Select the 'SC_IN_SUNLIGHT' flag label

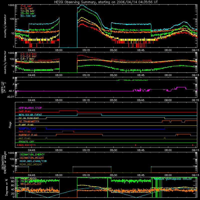click(x=29, y=118)
